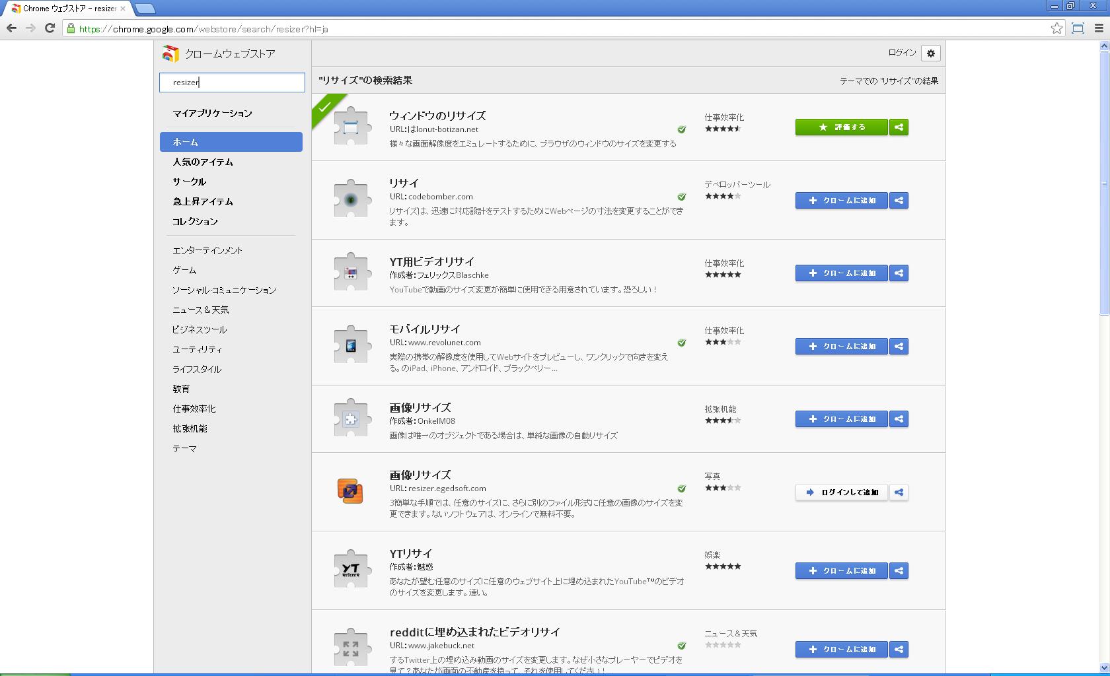Open the ゲーム category

click(x=184, y=270)
